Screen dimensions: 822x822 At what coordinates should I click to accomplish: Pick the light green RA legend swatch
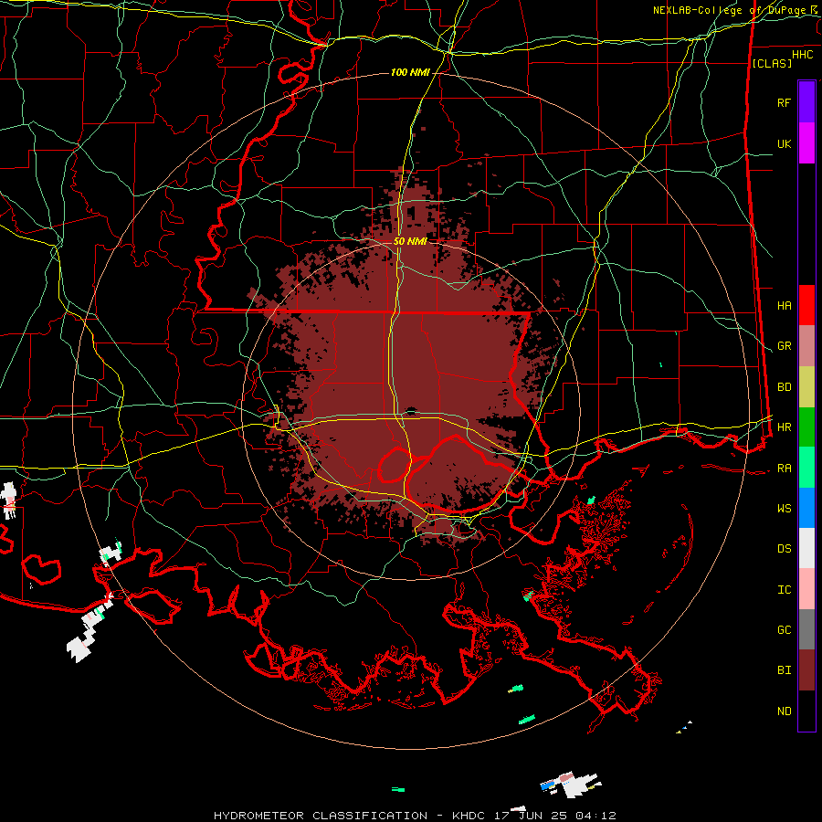coord(806,468)
